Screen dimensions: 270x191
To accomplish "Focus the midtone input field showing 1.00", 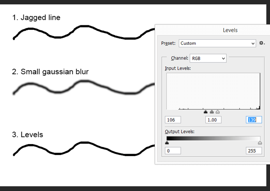I will coord(213,120).
